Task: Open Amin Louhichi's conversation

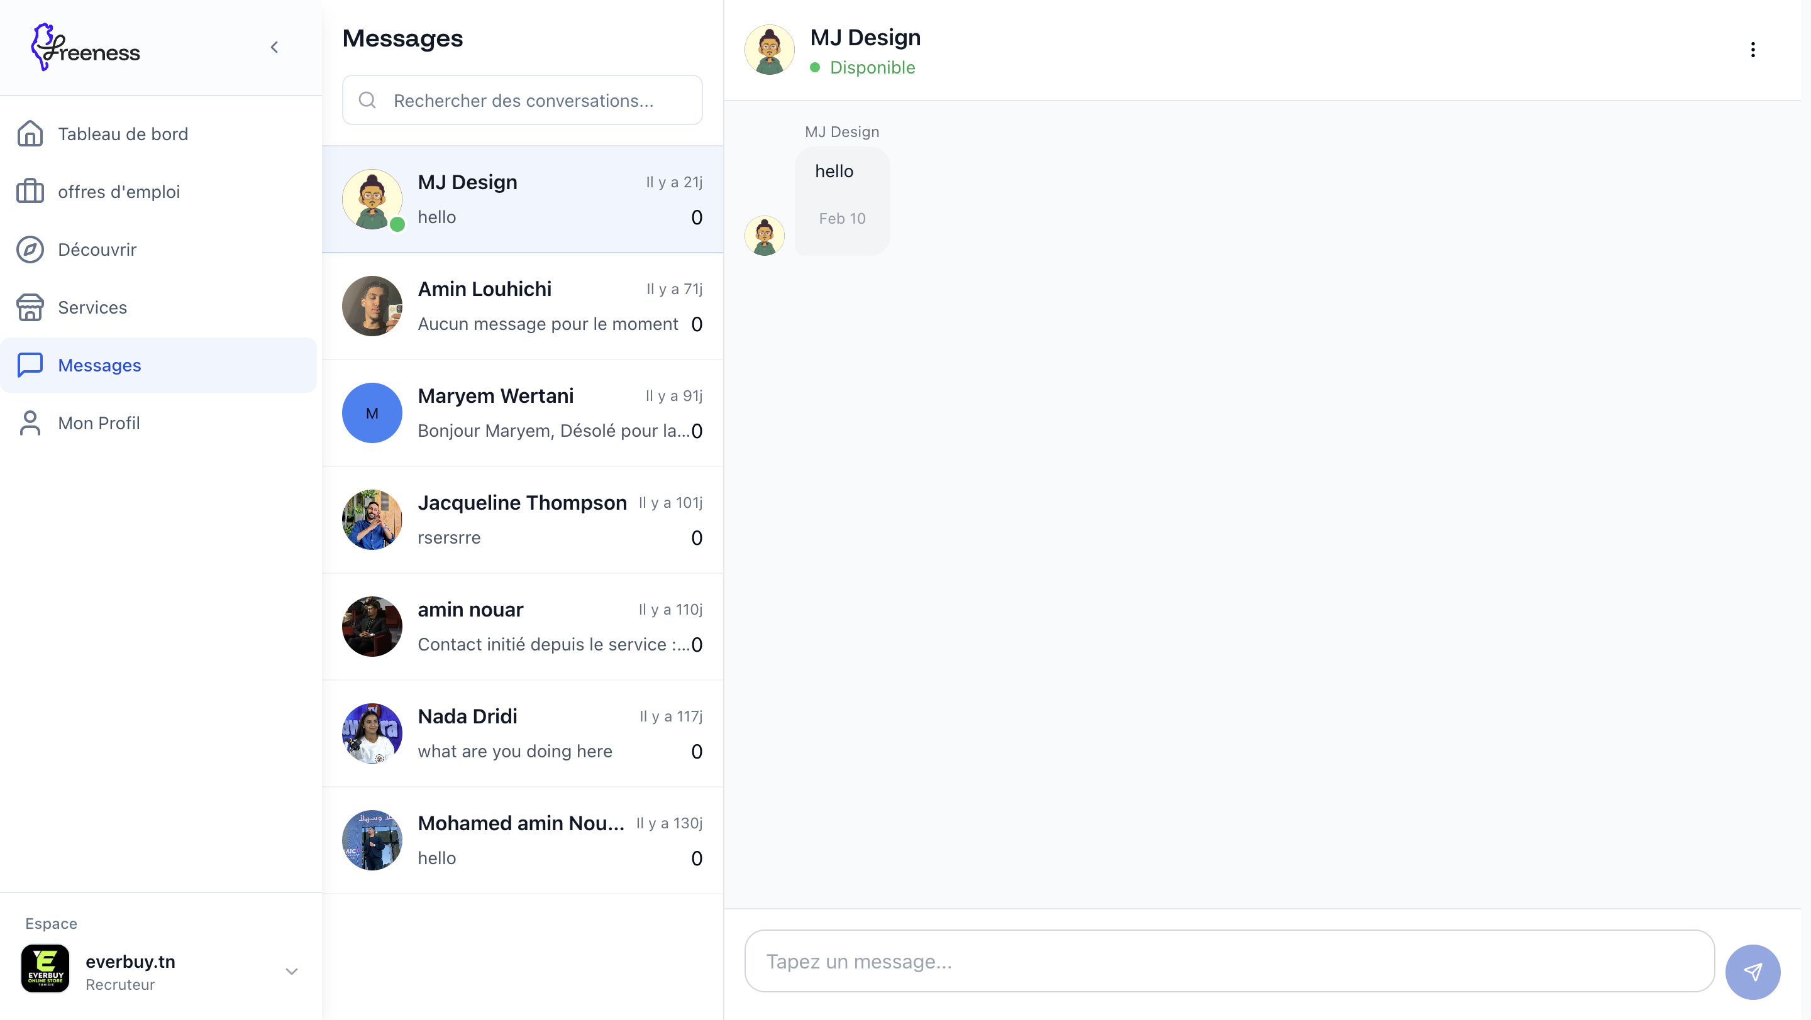Action: 523,306
